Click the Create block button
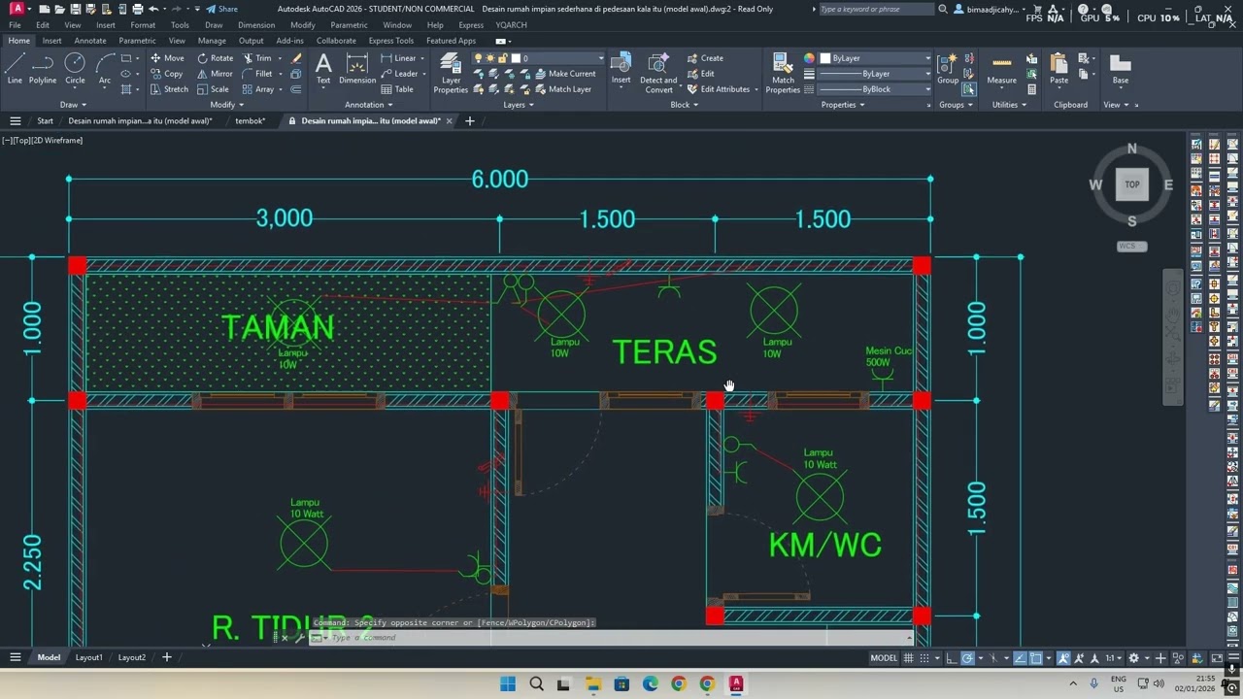Viewport: 1243px width, 699px height. [x=704, y=58]
